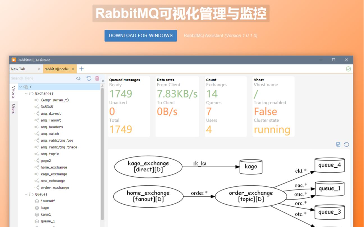This screenshot has width=364, height=227.
Task: Select home_exchange in the tree
Action: [x=54, y=167]
